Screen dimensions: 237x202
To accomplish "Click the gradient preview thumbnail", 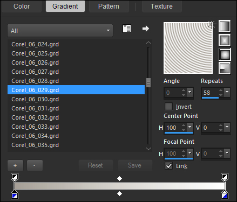I will [188, 48].
